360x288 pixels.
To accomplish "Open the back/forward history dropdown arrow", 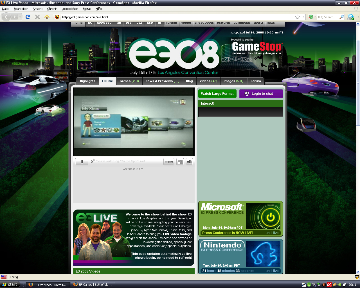I will [20, 17].
